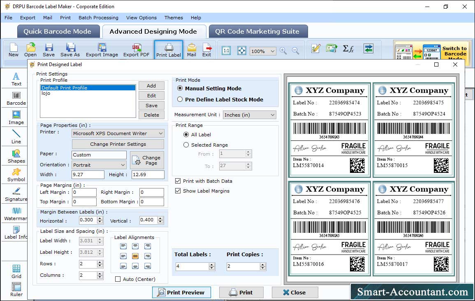
Task: Adjust the Horizontal margin spinner
Action: coord(100,220)
